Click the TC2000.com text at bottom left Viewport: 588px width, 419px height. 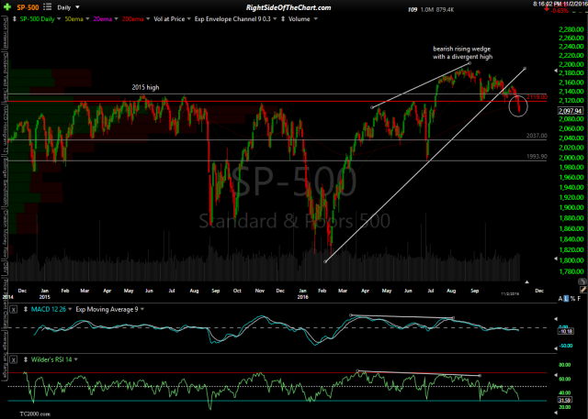point(35,414)
